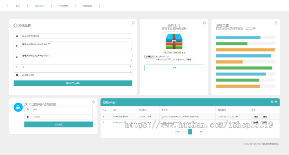Click the QQ账号 input in quick authorization
Screen dimensions: 289x155
point(62,117)
